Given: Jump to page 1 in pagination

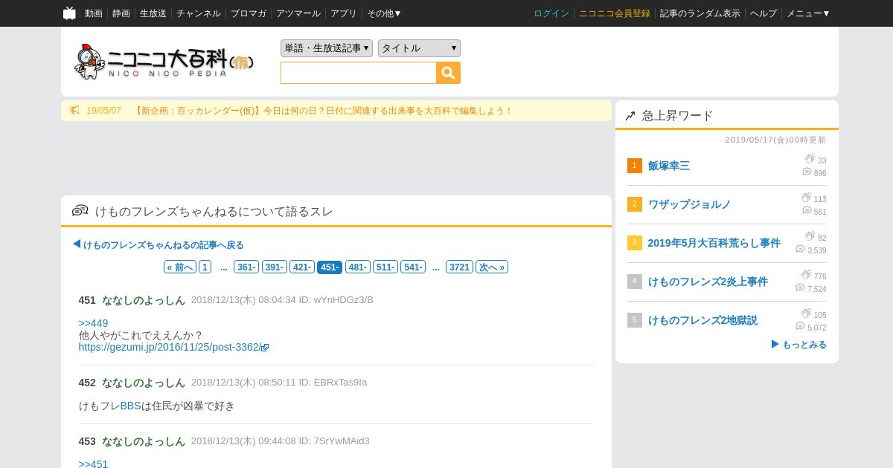Looking at the screenshot, I should (205, 267).
